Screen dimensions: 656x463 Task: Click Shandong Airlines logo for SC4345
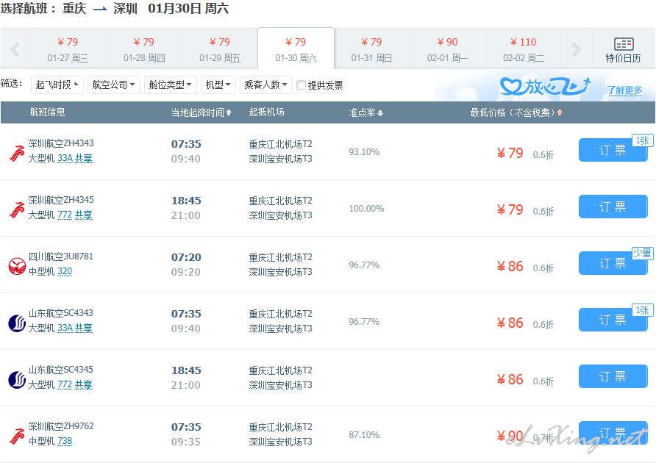coord(17,380)
